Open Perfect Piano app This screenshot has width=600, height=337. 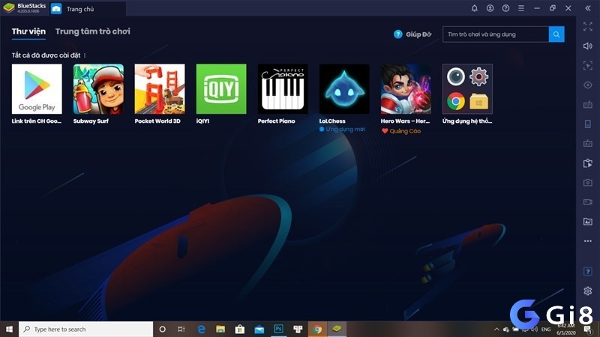283,89
